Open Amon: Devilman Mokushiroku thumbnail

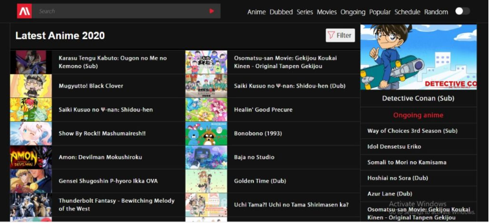(x=31, y=157)
